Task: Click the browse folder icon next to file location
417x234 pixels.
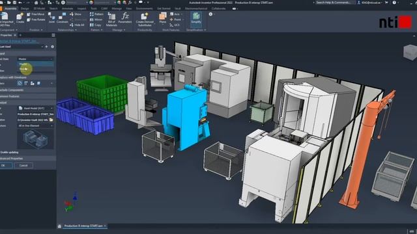Action: pos(51,120)
